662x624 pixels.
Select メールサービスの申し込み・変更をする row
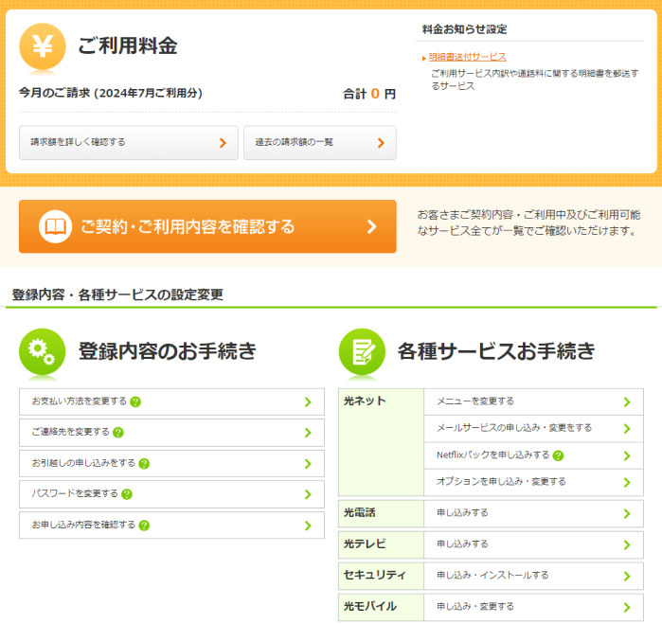tap(533, 428)
